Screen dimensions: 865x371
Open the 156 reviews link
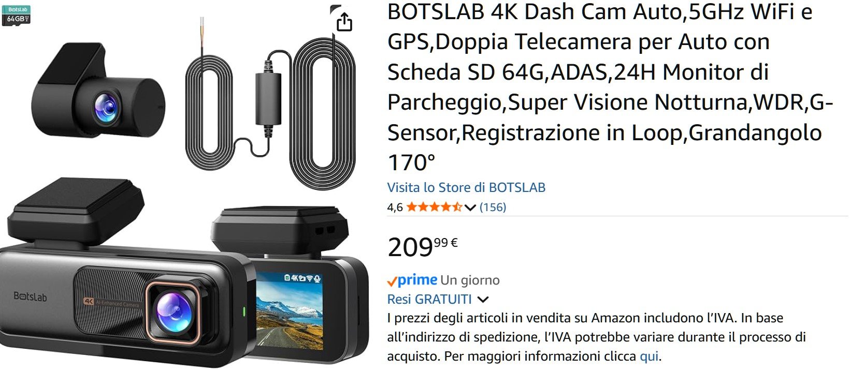493,207
